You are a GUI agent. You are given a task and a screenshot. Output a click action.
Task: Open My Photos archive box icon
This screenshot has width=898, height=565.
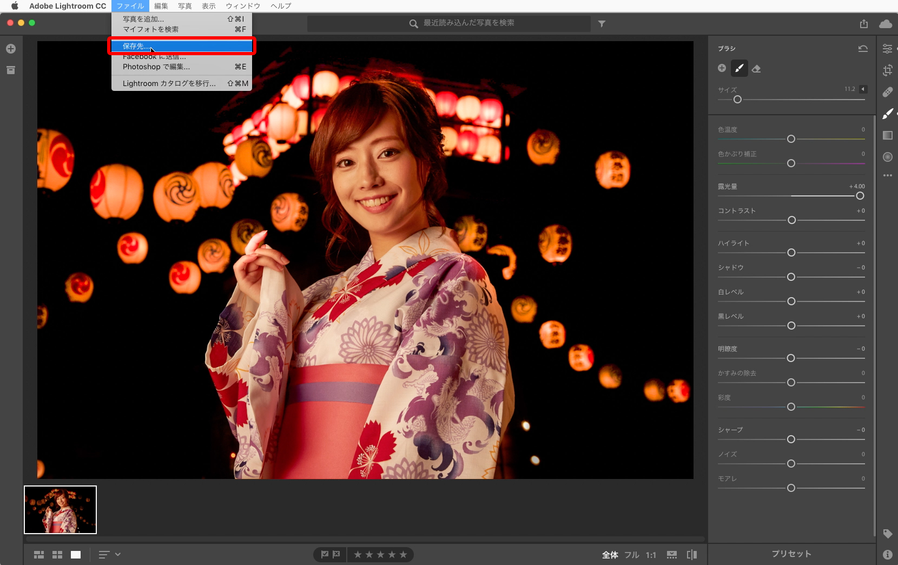(11, 70)
